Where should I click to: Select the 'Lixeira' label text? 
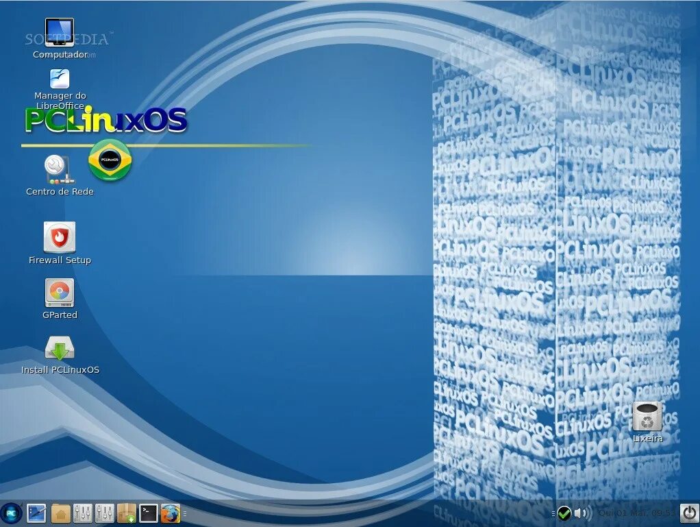point(647,439)
